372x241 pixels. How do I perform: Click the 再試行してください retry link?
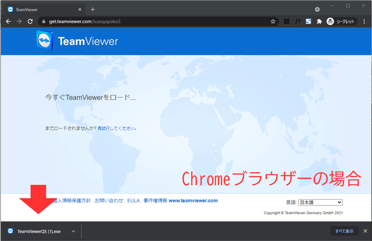[116, 128]
